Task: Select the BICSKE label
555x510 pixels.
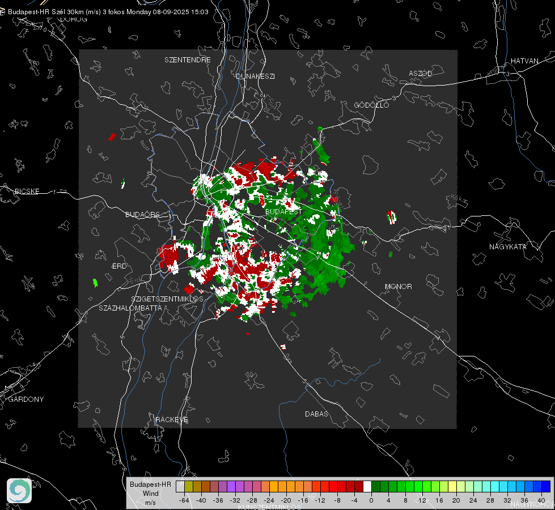Action: (27, 191)
